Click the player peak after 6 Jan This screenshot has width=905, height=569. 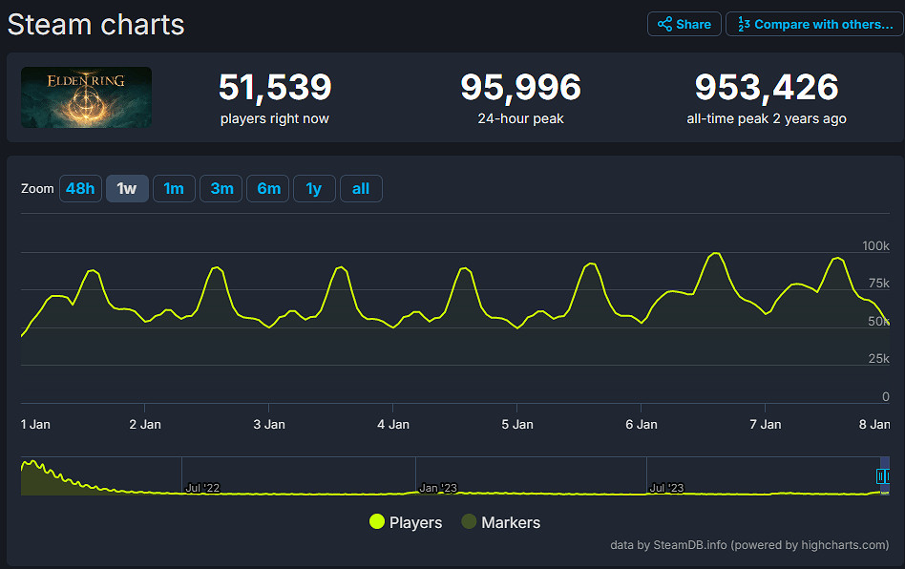[x=714, y=254]
